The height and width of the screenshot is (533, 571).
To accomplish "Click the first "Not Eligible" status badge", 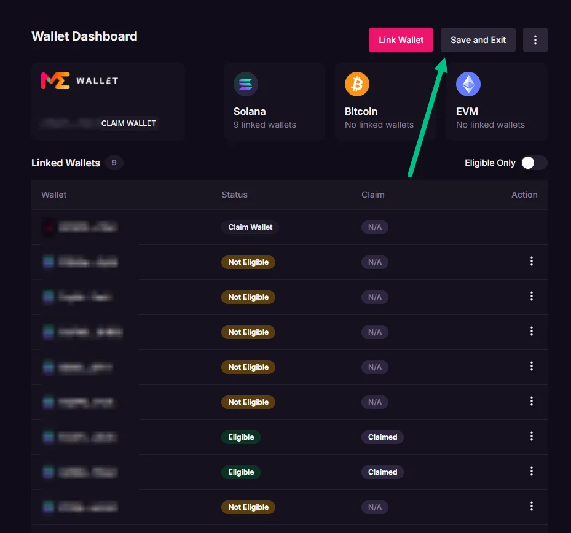I will (x=248, y=262).
